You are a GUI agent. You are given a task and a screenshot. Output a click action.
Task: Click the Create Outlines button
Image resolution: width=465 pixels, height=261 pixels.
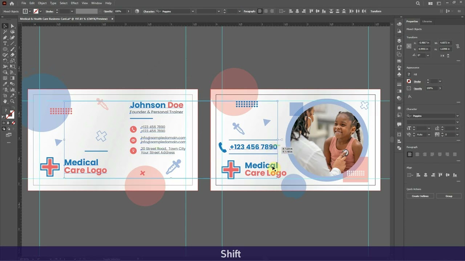[x=420, y=196]
